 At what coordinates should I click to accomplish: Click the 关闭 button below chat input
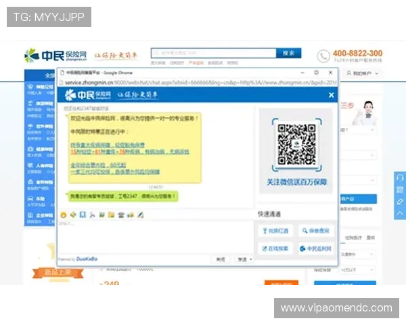click(221, 259)
